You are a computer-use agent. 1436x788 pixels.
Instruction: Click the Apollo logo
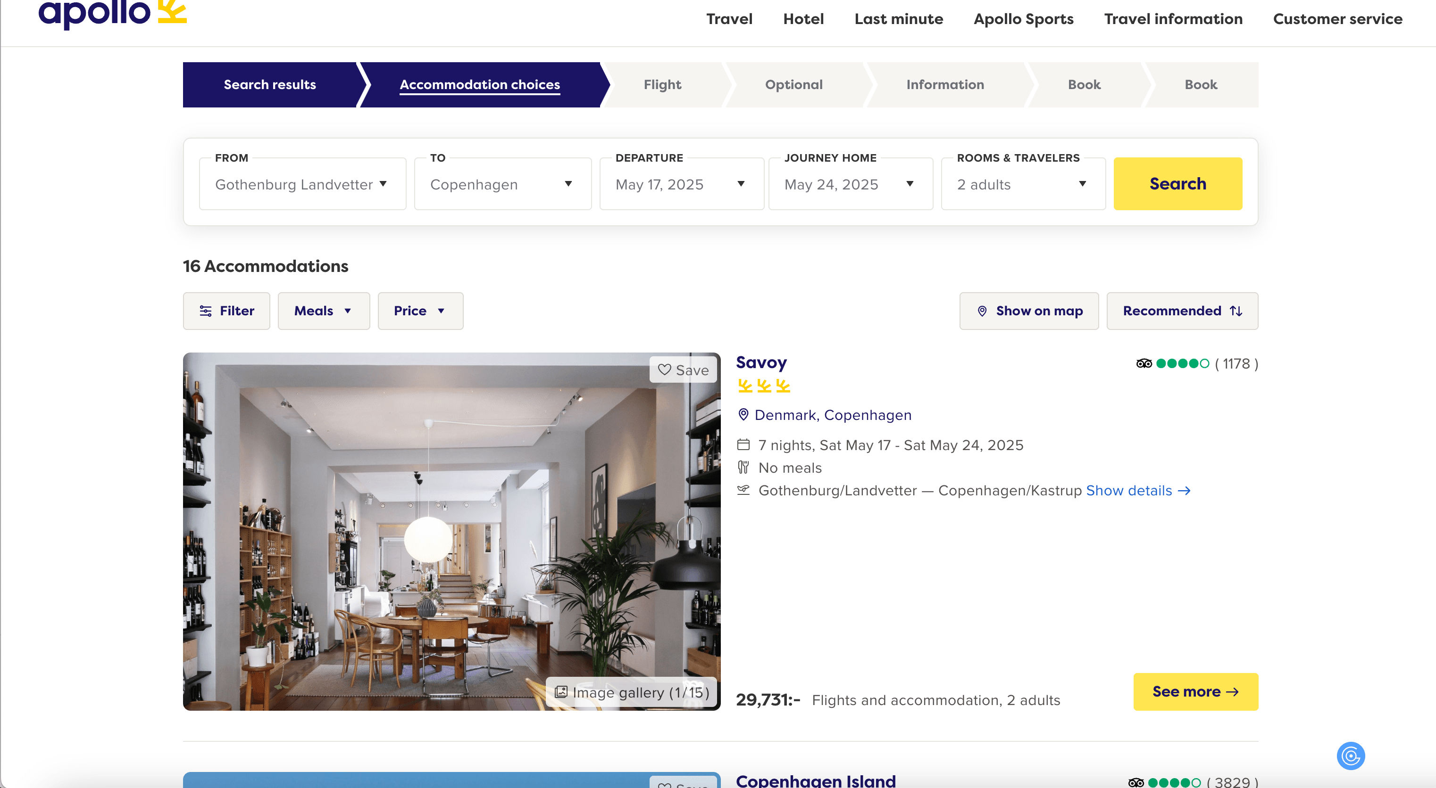(x=112, y=12)
